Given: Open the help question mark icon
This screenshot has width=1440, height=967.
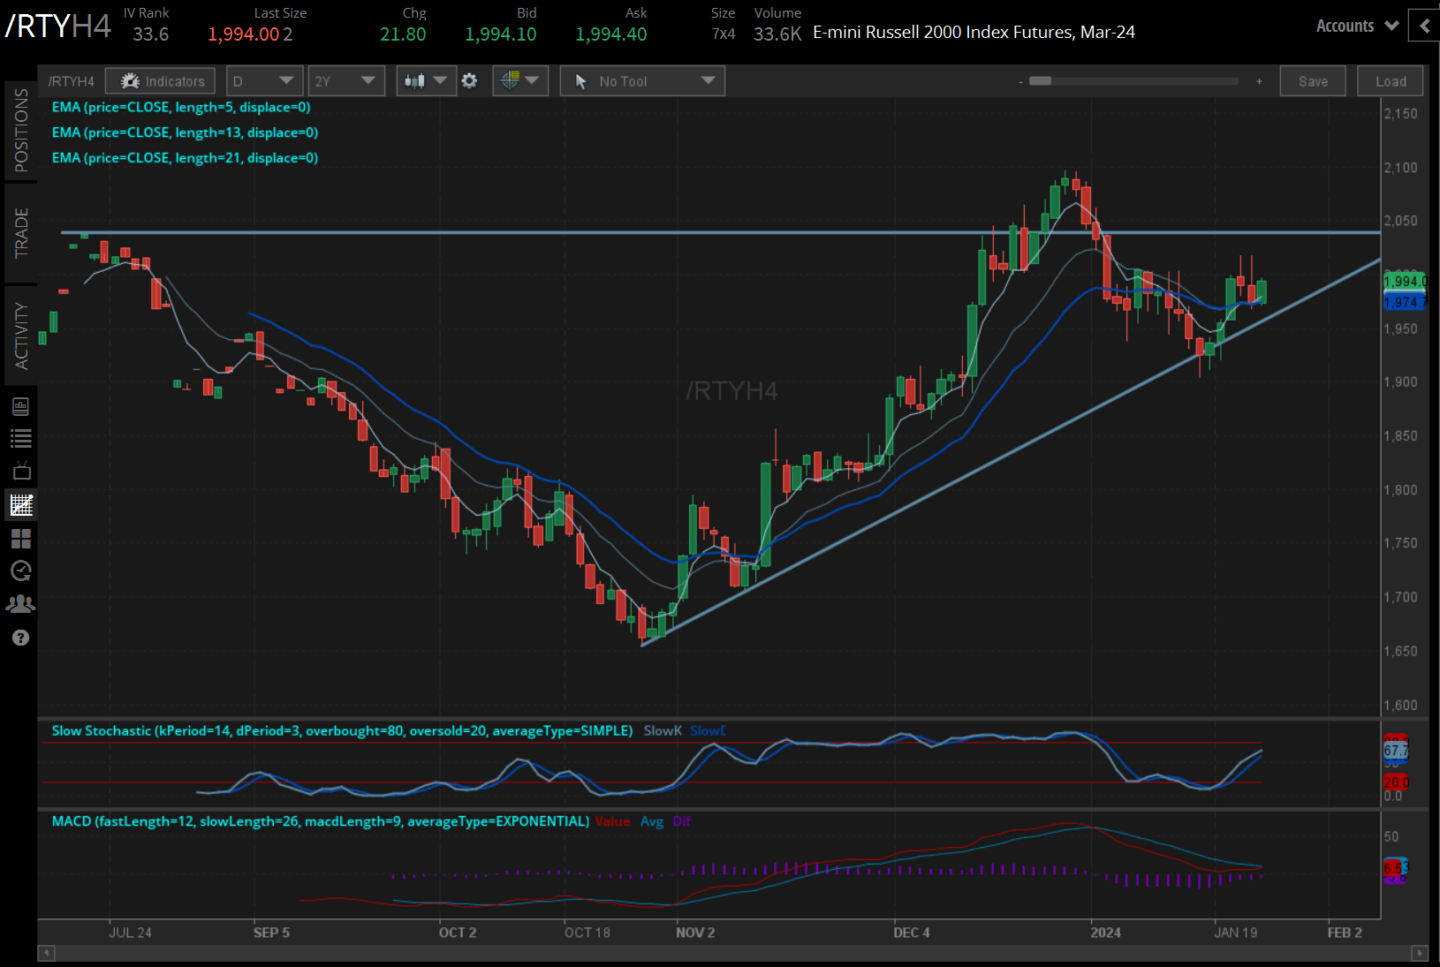Looking at the screenshot, I should (x=21, y=638).
